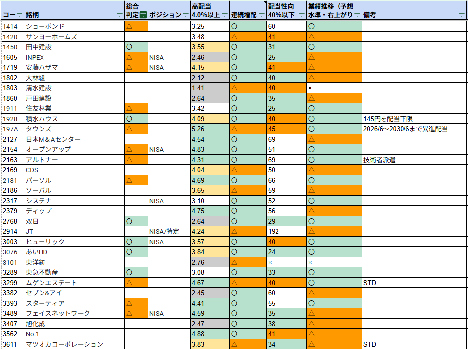This screenshot has height=349, width=468.
Task: Click the △ performance cell for INPEX
Action: pyautogui.click(x=334, y=57)
